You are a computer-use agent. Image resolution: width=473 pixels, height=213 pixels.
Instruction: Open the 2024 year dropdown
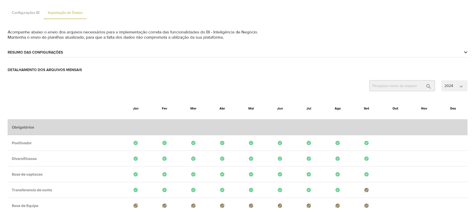coord(454,86)
